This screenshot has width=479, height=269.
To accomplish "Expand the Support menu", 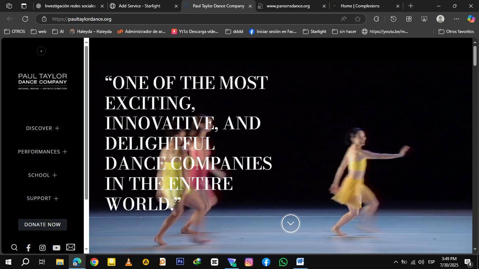I will coord(42,198).
